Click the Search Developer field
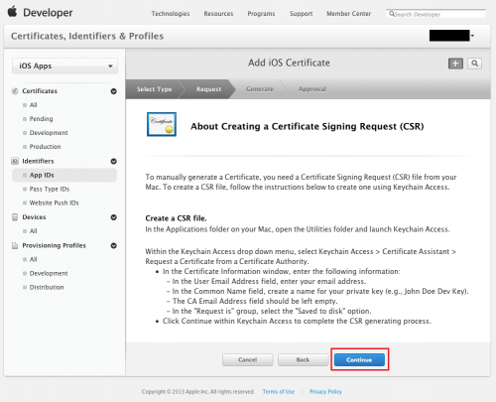 tap(435, 14)
